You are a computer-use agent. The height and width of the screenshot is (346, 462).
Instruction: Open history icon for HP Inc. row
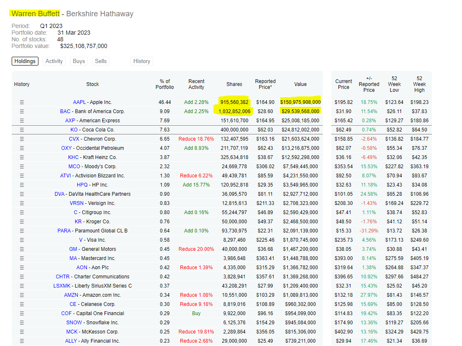(x=22, y=185)
